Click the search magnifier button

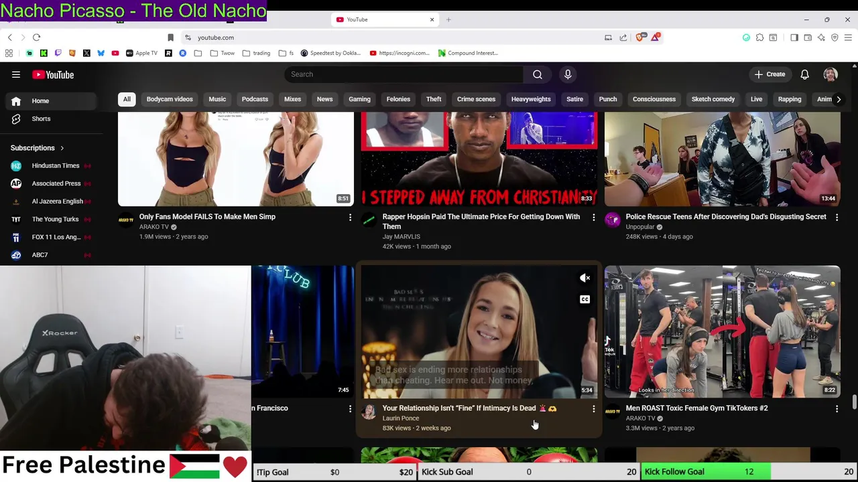pos(538,74)
